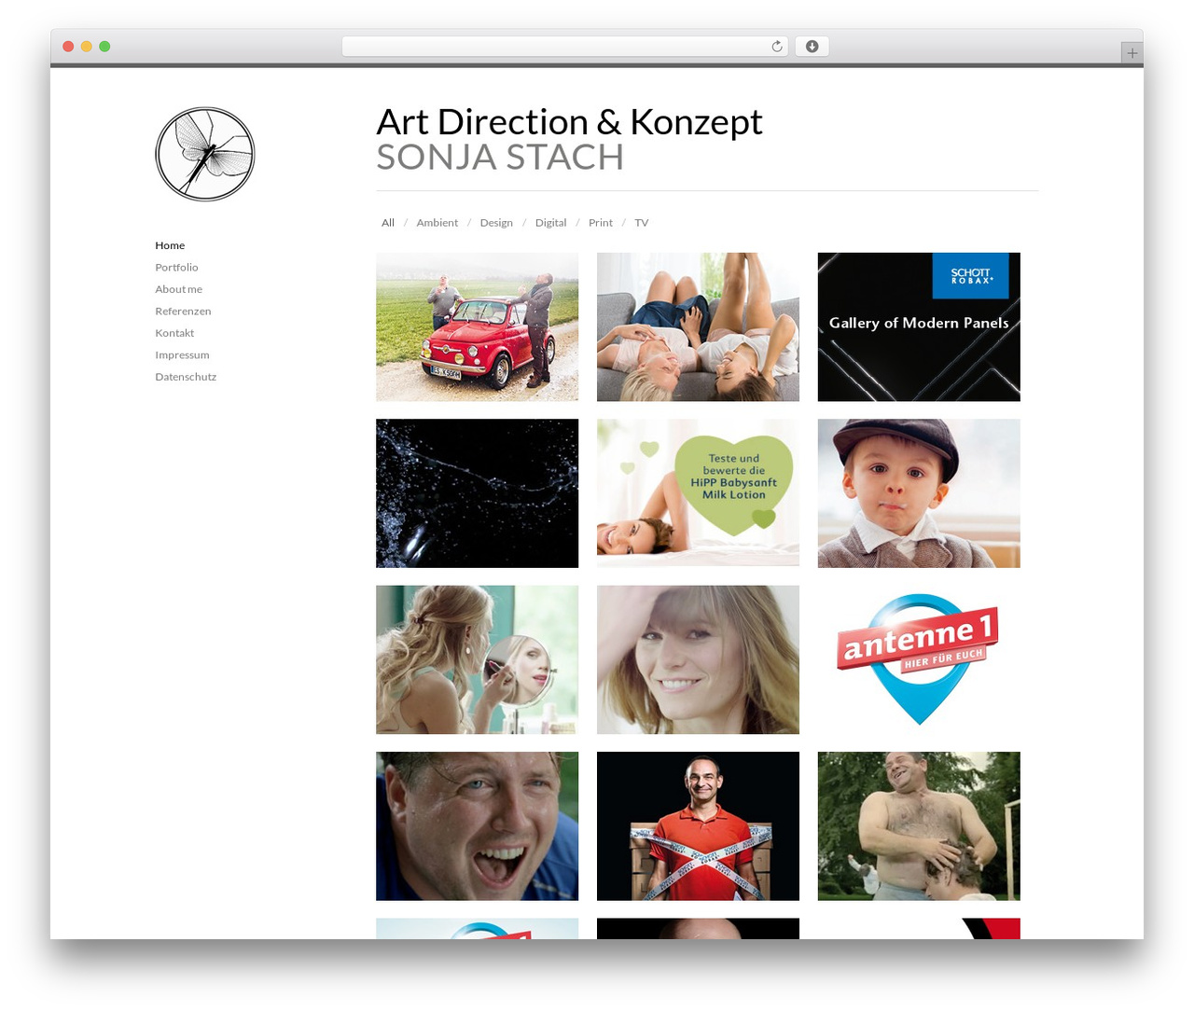Screen dimensions: 1194x1011
Task: Go to the Home page link
Action: coord(170,245)
